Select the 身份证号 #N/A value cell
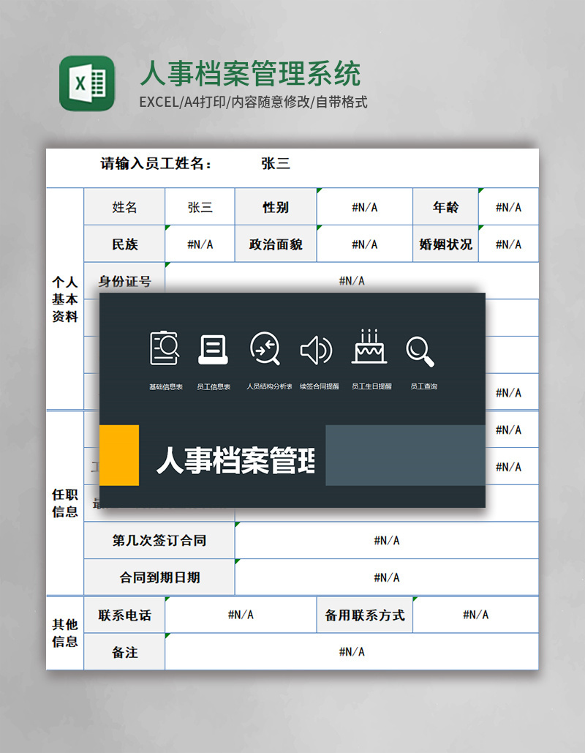Viewport: 585px width, 753px height. tap(351, 280)
